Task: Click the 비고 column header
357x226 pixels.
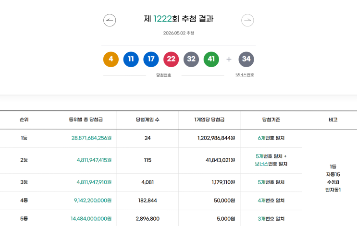Action: [333, 119]
